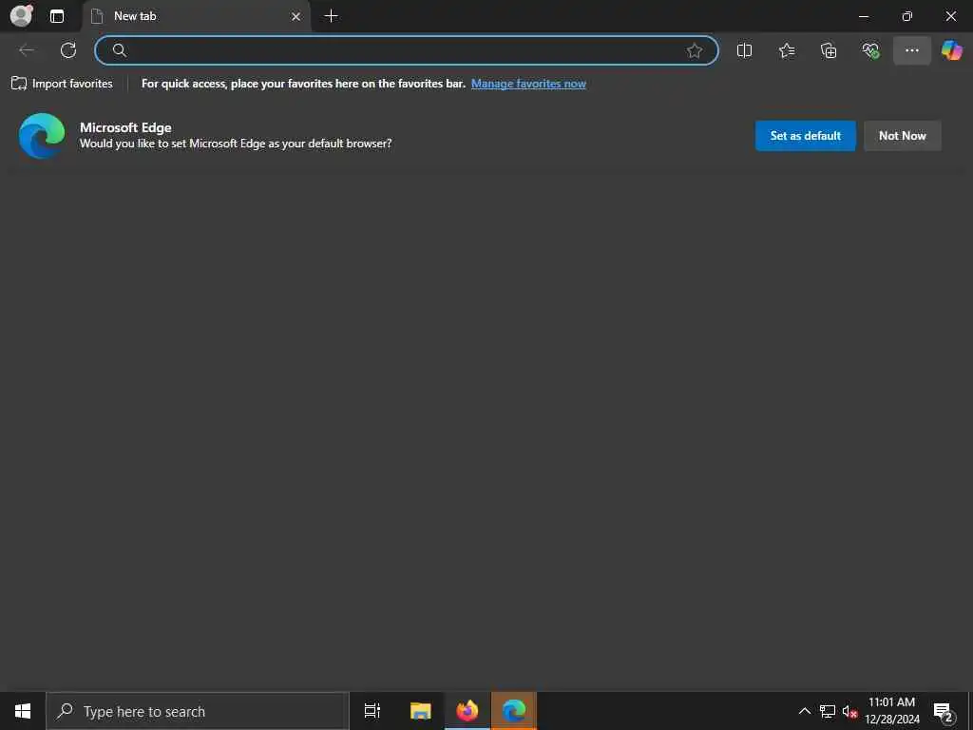Open split screen view

tap(744, 50)
